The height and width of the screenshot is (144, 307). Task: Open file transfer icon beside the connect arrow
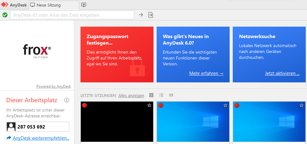[151, 15]
